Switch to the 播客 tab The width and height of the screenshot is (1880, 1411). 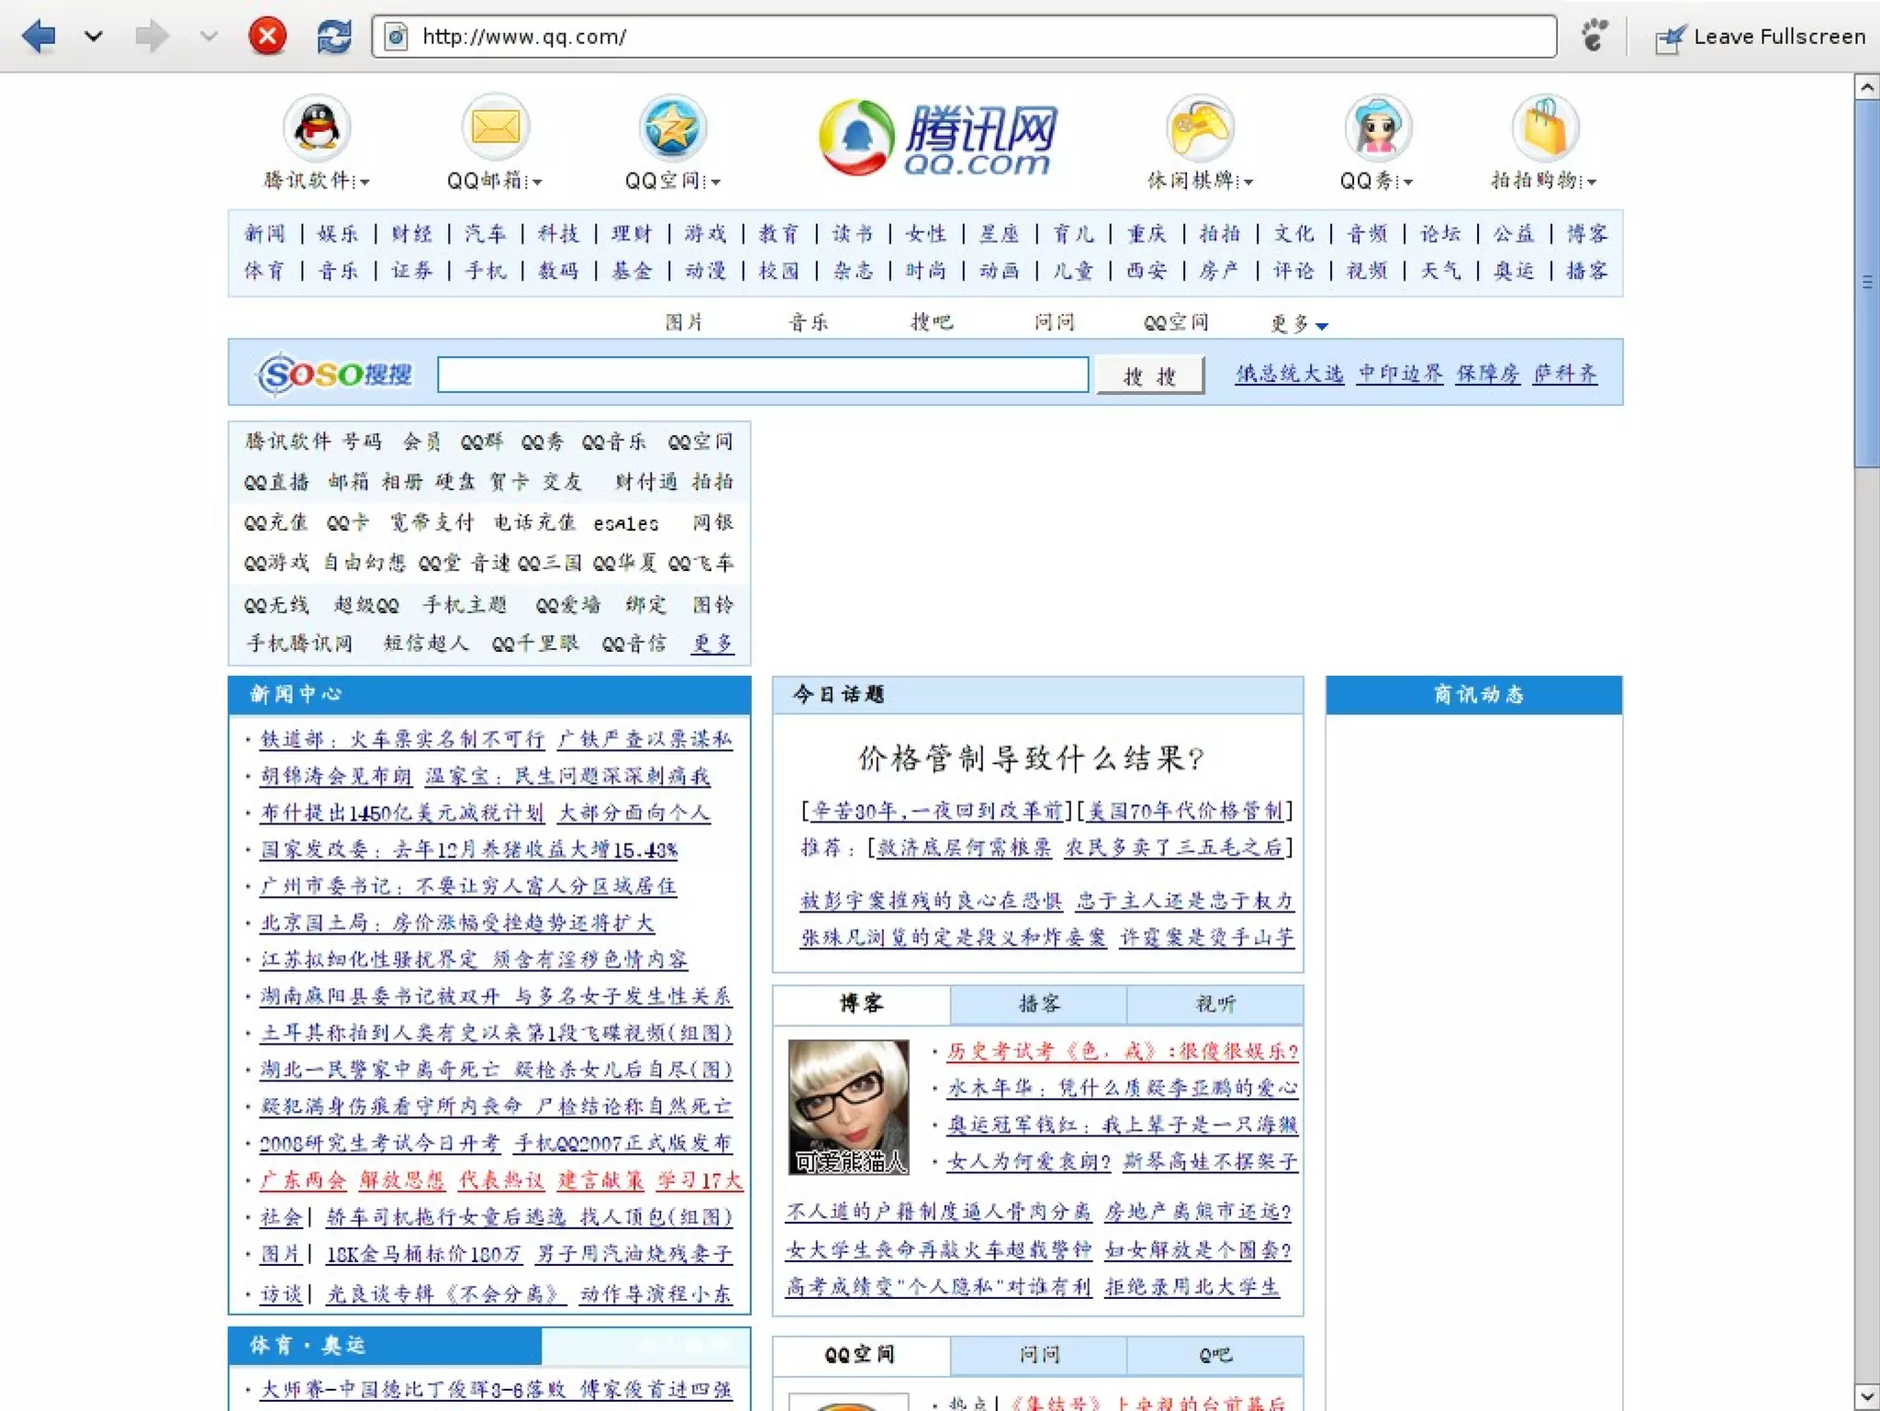(x=1038, y=1003)
